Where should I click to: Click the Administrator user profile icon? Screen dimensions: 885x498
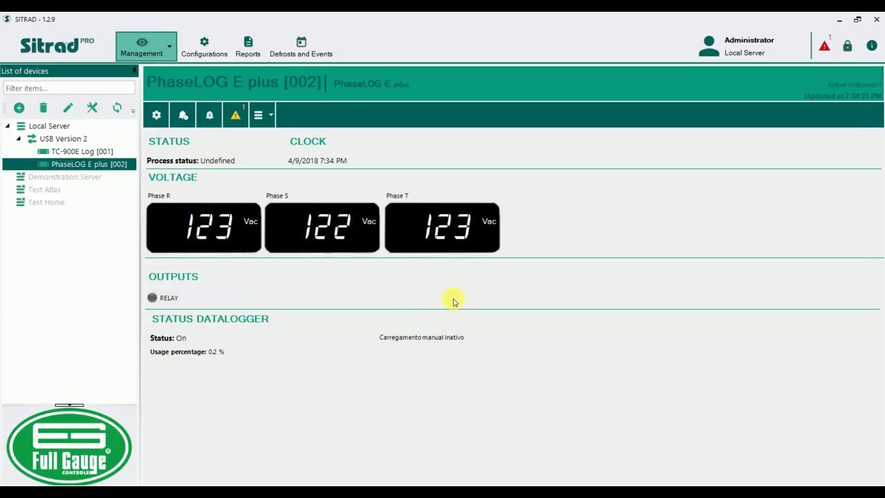(x=709, y=46)
